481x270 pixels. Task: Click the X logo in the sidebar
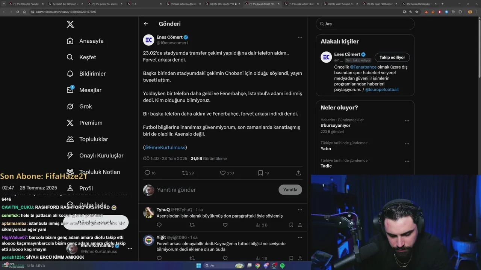coord(70,24)
